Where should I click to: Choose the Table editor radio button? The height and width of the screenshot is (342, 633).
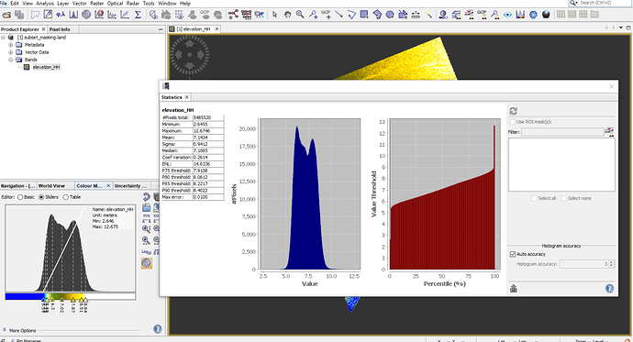pos(65,197)
